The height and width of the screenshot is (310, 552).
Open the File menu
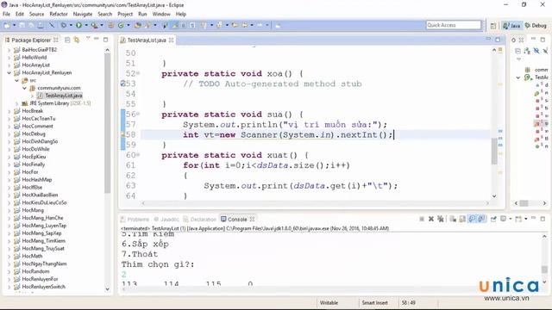6,14
